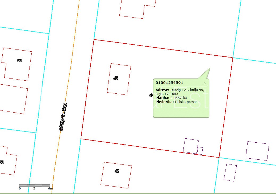Click building number 45 on the map

116,78
